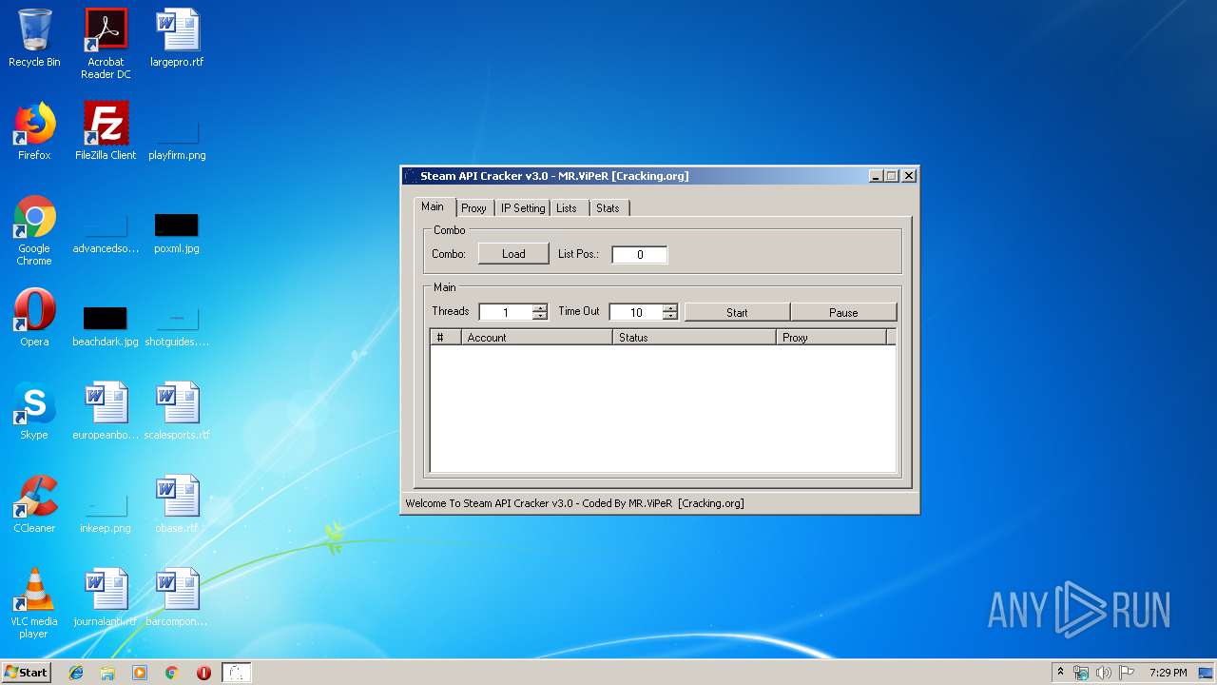Select the barcompon... document icon
Image resolution: width=1217 pixels, height=685 pixels.
pos(177,597)
